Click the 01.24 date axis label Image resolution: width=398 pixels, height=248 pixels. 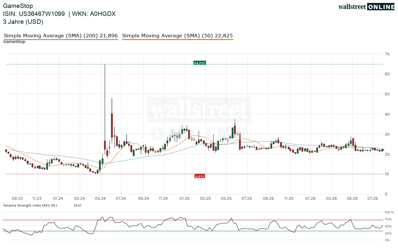pyautogui.click(x=58, y=199)
